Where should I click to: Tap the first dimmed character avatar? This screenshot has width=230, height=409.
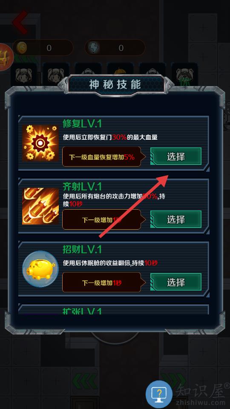click(23, 75)
